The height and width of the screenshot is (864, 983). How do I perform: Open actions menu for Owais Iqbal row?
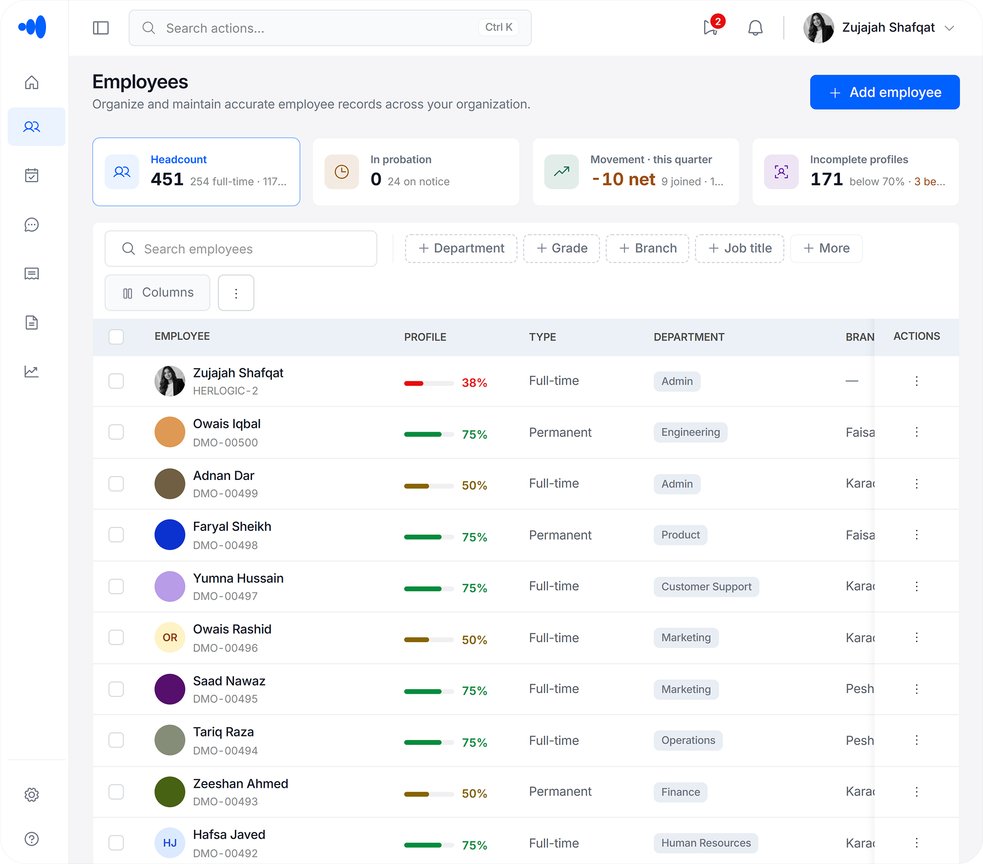(x=917, y=432)
